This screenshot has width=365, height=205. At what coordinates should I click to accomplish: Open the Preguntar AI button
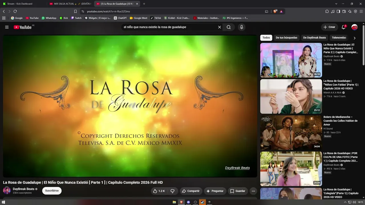(215, 191)
